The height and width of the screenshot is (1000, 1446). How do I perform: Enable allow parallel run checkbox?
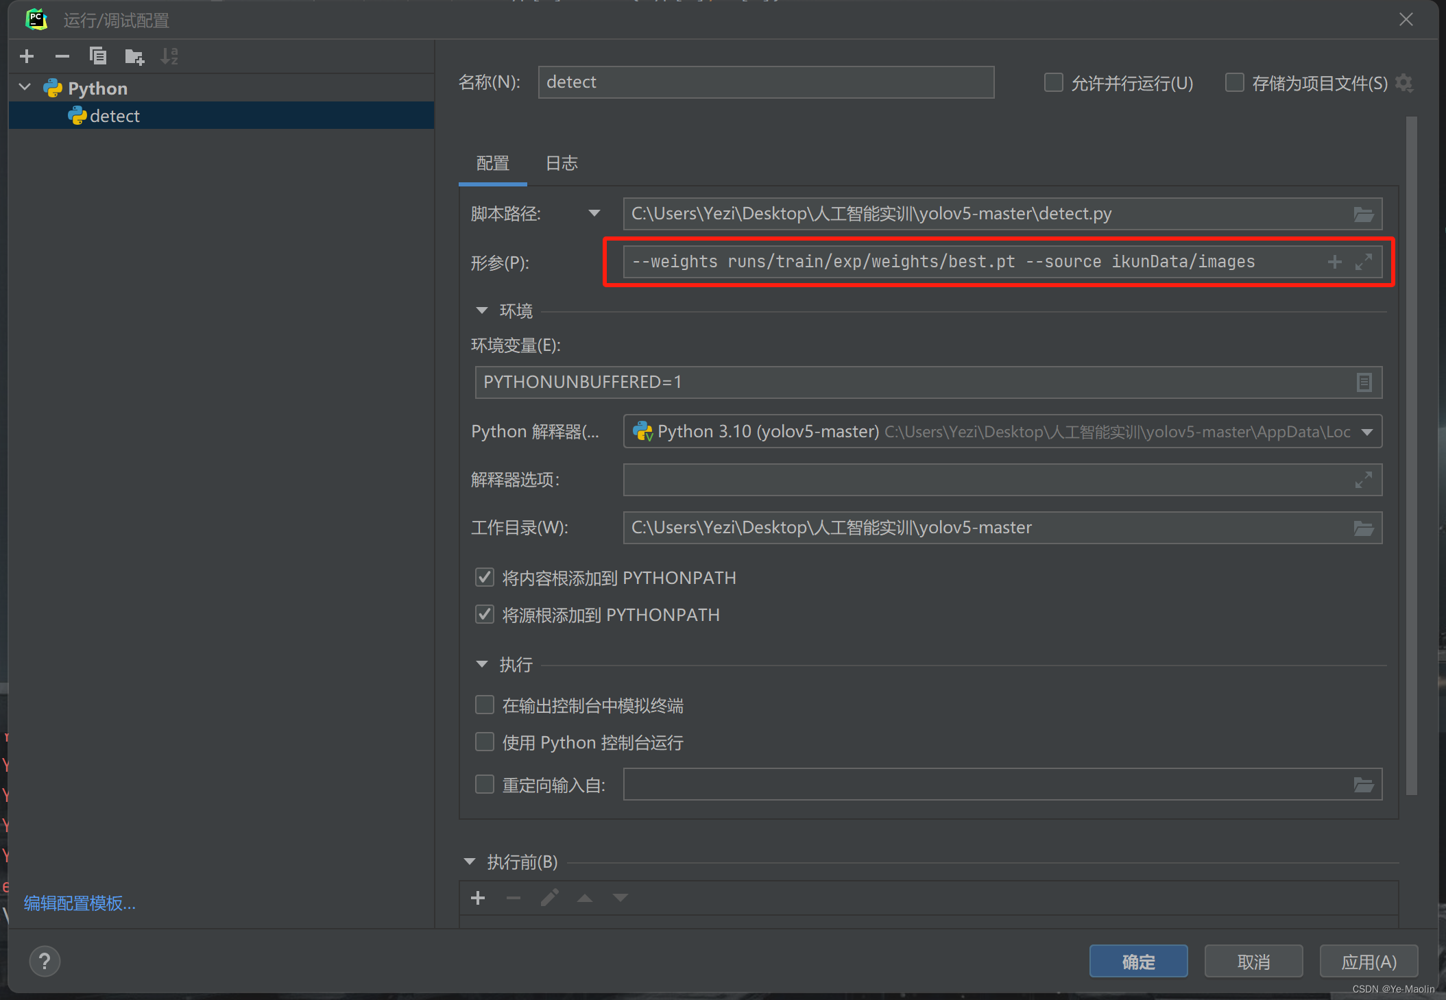(1053, 83)
